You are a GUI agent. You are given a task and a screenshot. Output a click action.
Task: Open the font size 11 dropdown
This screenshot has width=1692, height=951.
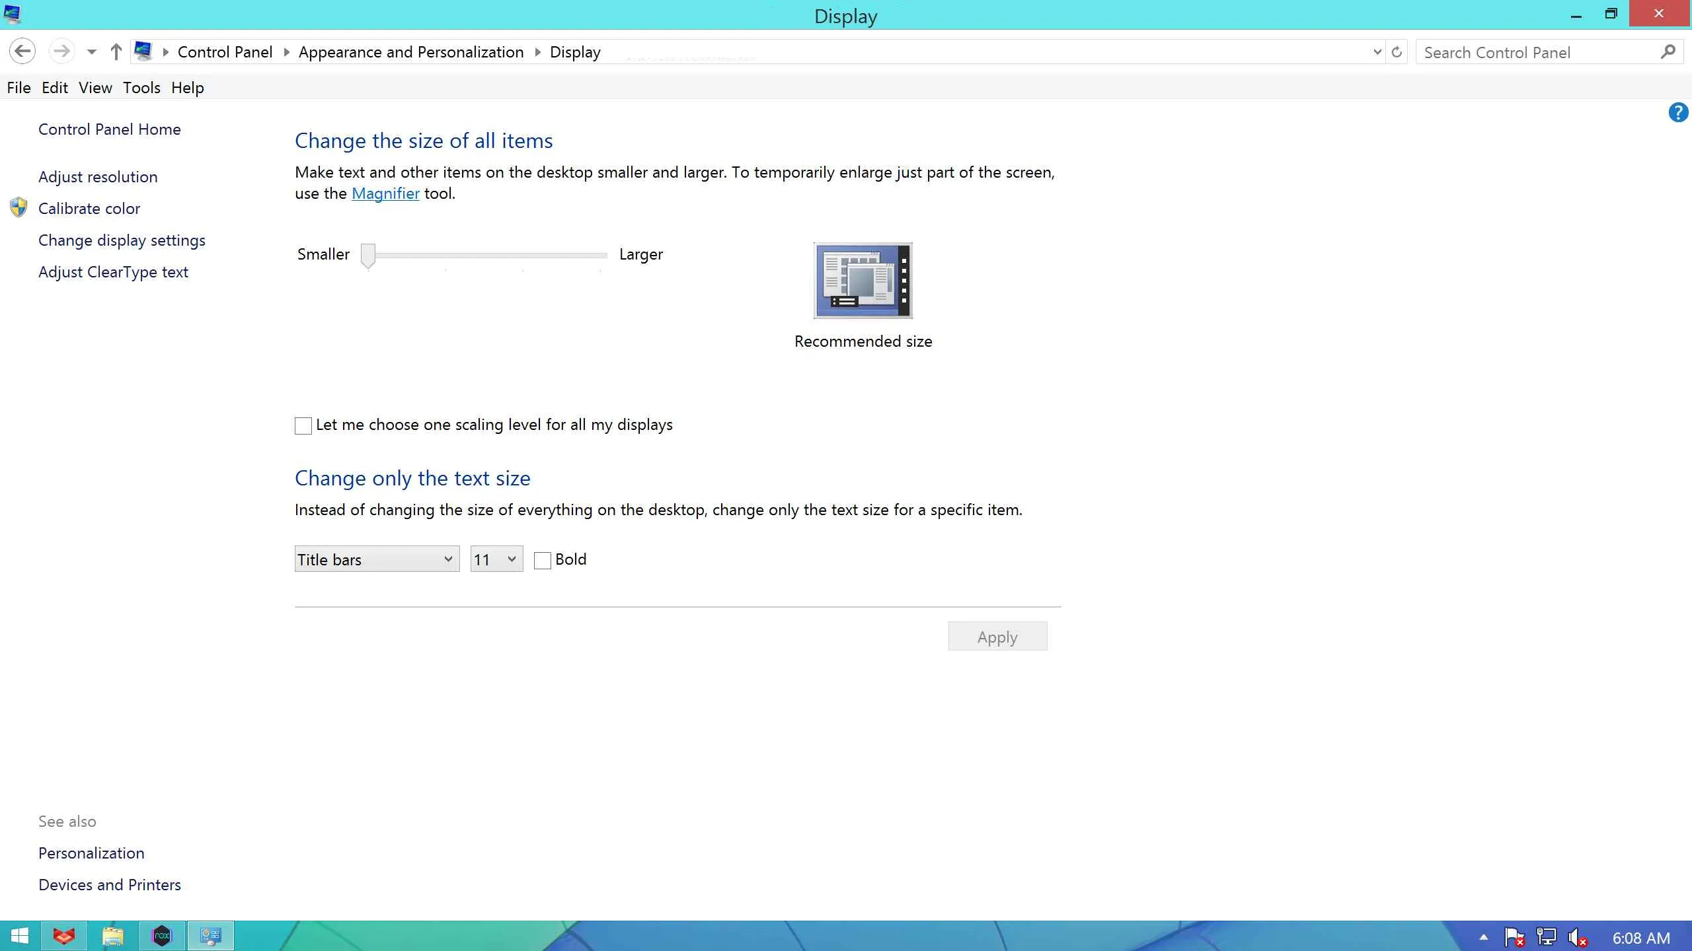tap(496, 559)
